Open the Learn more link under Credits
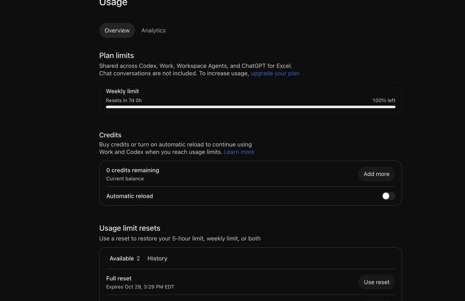This screenshot has width=465, height=301. pyautogui.click(x=239, y=152)
